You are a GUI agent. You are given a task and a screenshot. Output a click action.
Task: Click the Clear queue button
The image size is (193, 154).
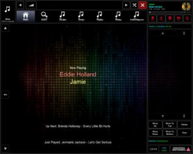[185, 133]
